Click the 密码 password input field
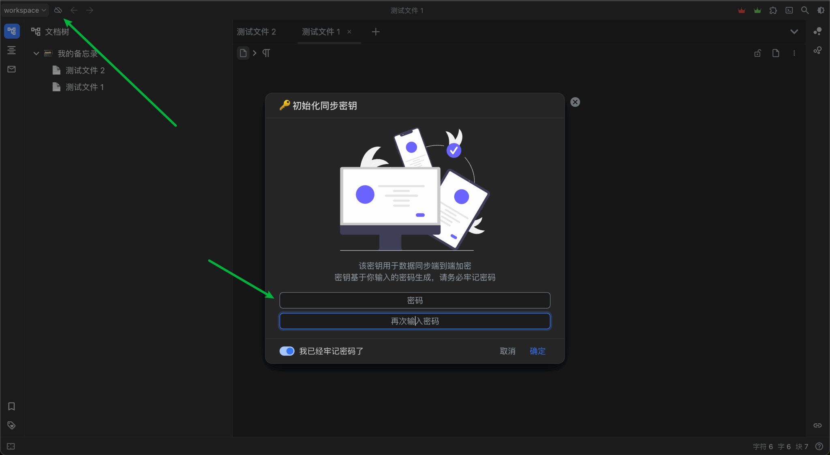830x455 pixels. click(x=415, y=300)
